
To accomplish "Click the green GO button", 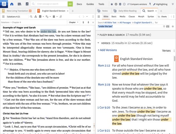I will pyautogui.click(x=70, y=4).
